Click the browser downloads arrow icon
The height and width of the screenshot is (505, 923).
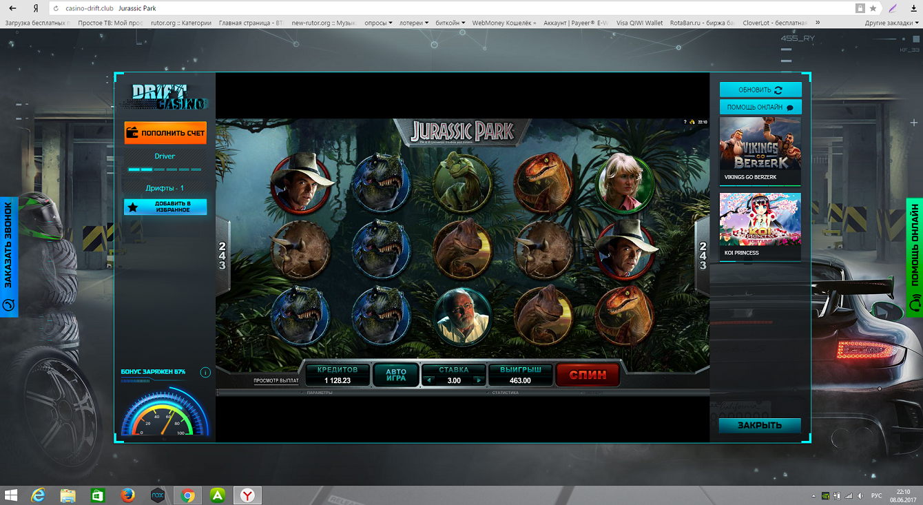point(913,8)
